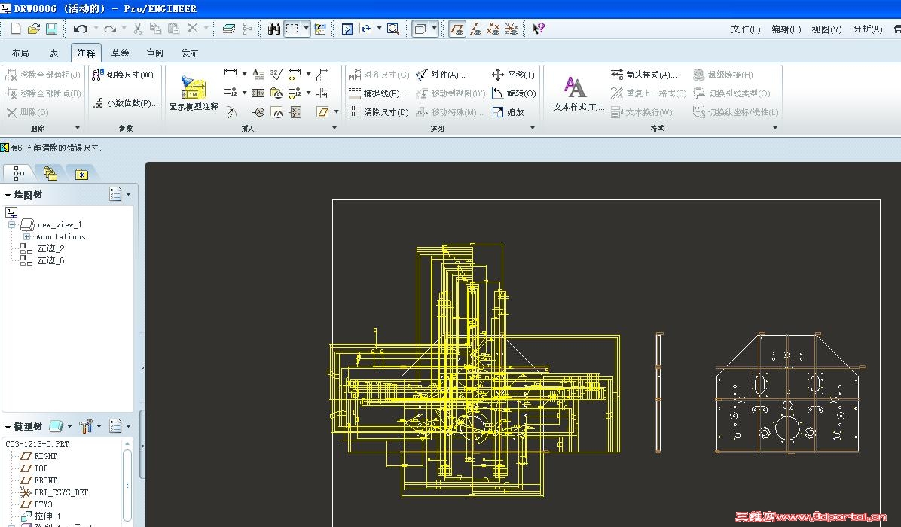Toggle datum point display
Viewport: 901px width, 527px height.
pyautogui.click(x=493, y=28)
